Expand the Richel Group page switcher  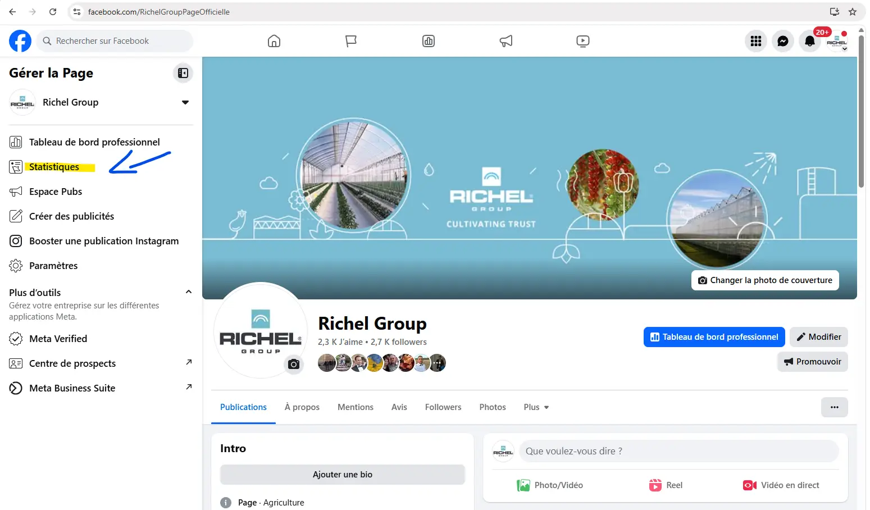click(x=185, y=102)
